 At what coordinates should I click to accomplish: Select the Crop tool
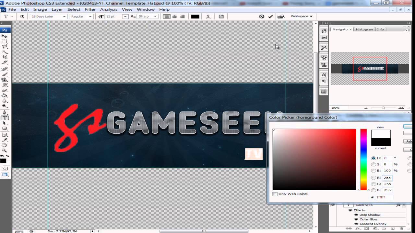(x=5, y=57)
